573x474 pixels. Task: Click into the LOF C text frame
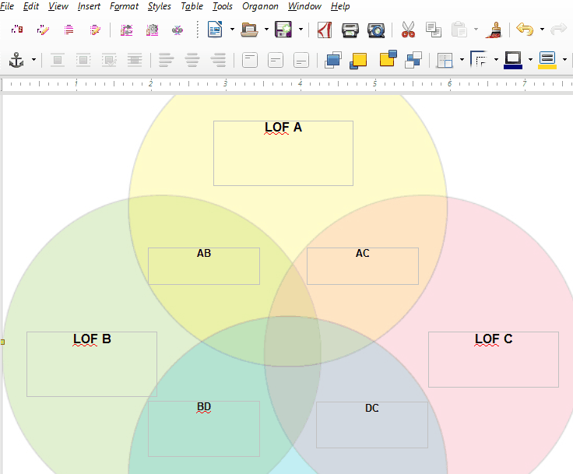click(x=494, y=360)
